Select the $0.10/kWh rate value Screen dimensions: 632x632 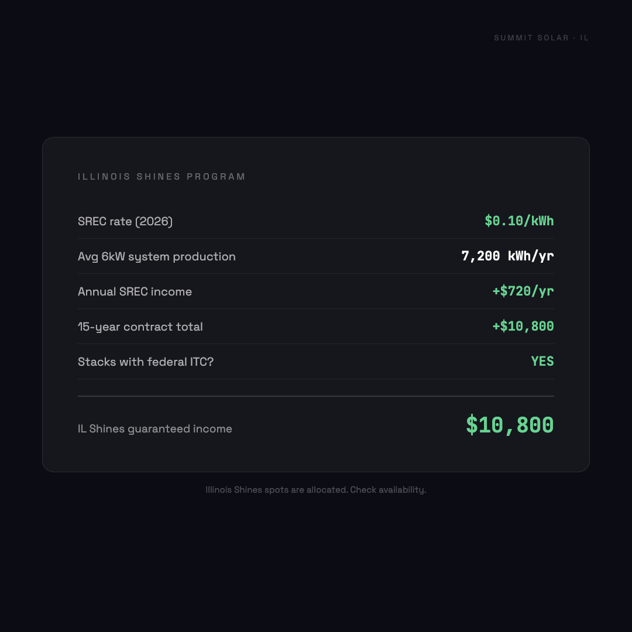[x=519, y=221]
